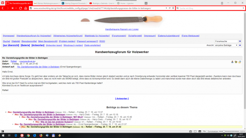
Task: Launch Firefox from the taskbar
Action: click(x=41, y=136)
